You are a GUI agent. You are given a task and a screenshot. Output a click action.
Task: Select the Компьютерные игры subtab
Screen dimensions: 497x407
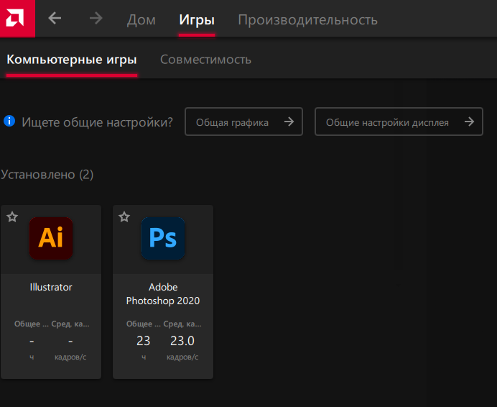[72, 59]
